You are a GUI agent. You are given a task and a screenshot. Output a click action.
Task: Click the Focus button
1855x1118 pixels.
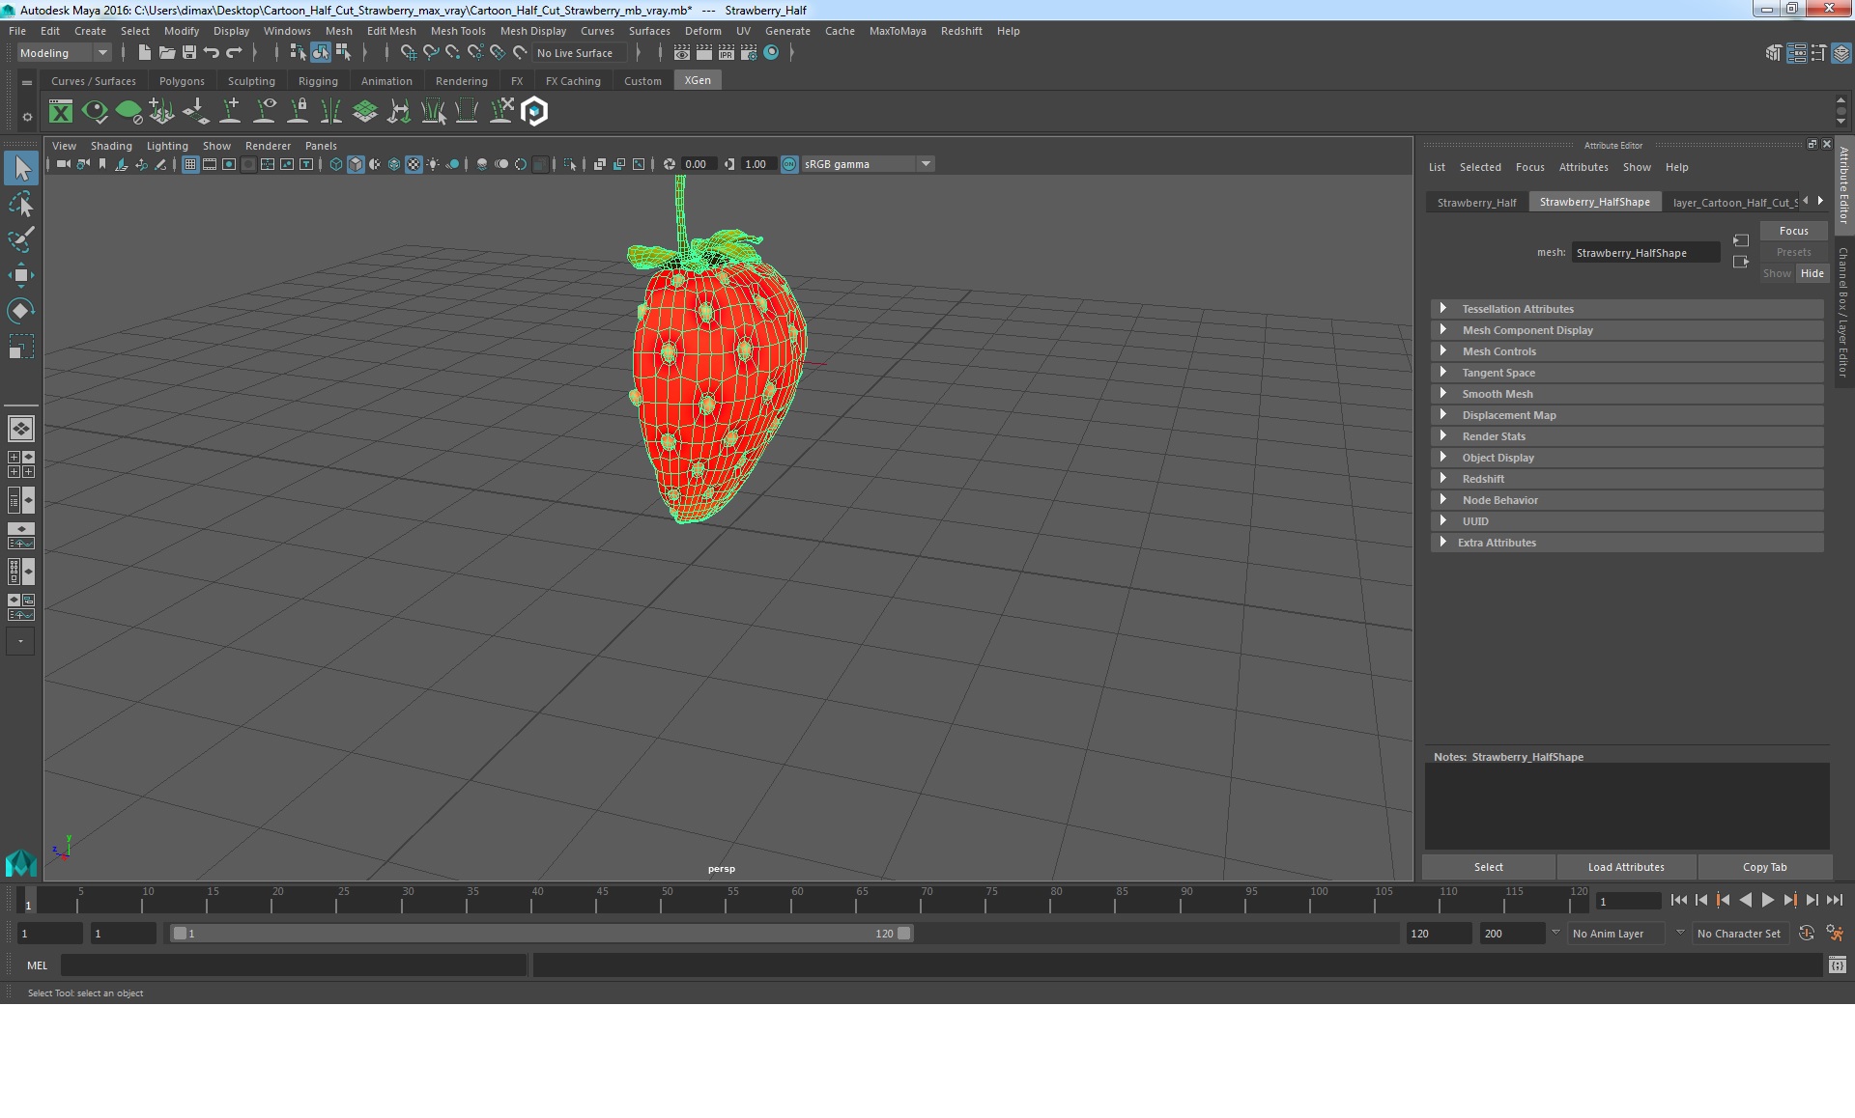(x=1793, y=231)
